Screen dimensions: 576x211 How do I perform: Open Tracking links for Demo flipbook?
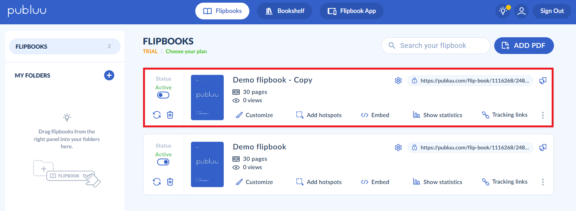505,182
